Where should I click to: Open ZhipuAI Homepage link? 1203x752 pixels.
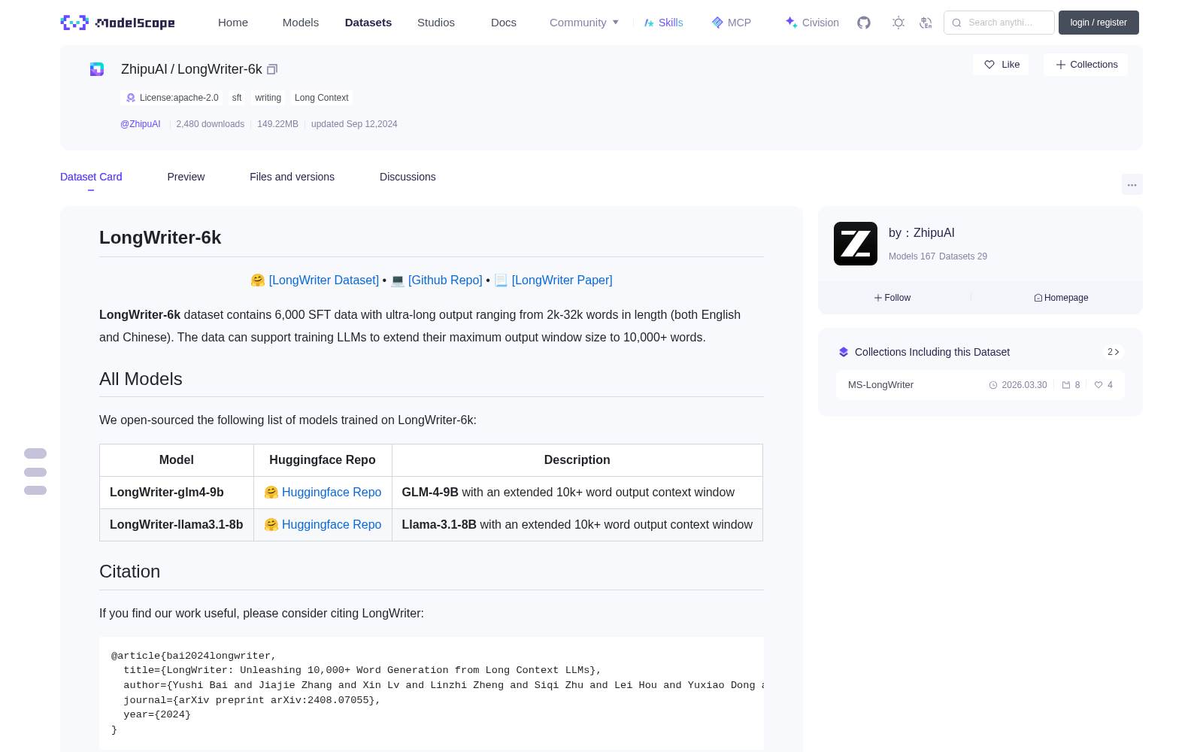point(1061,298)
